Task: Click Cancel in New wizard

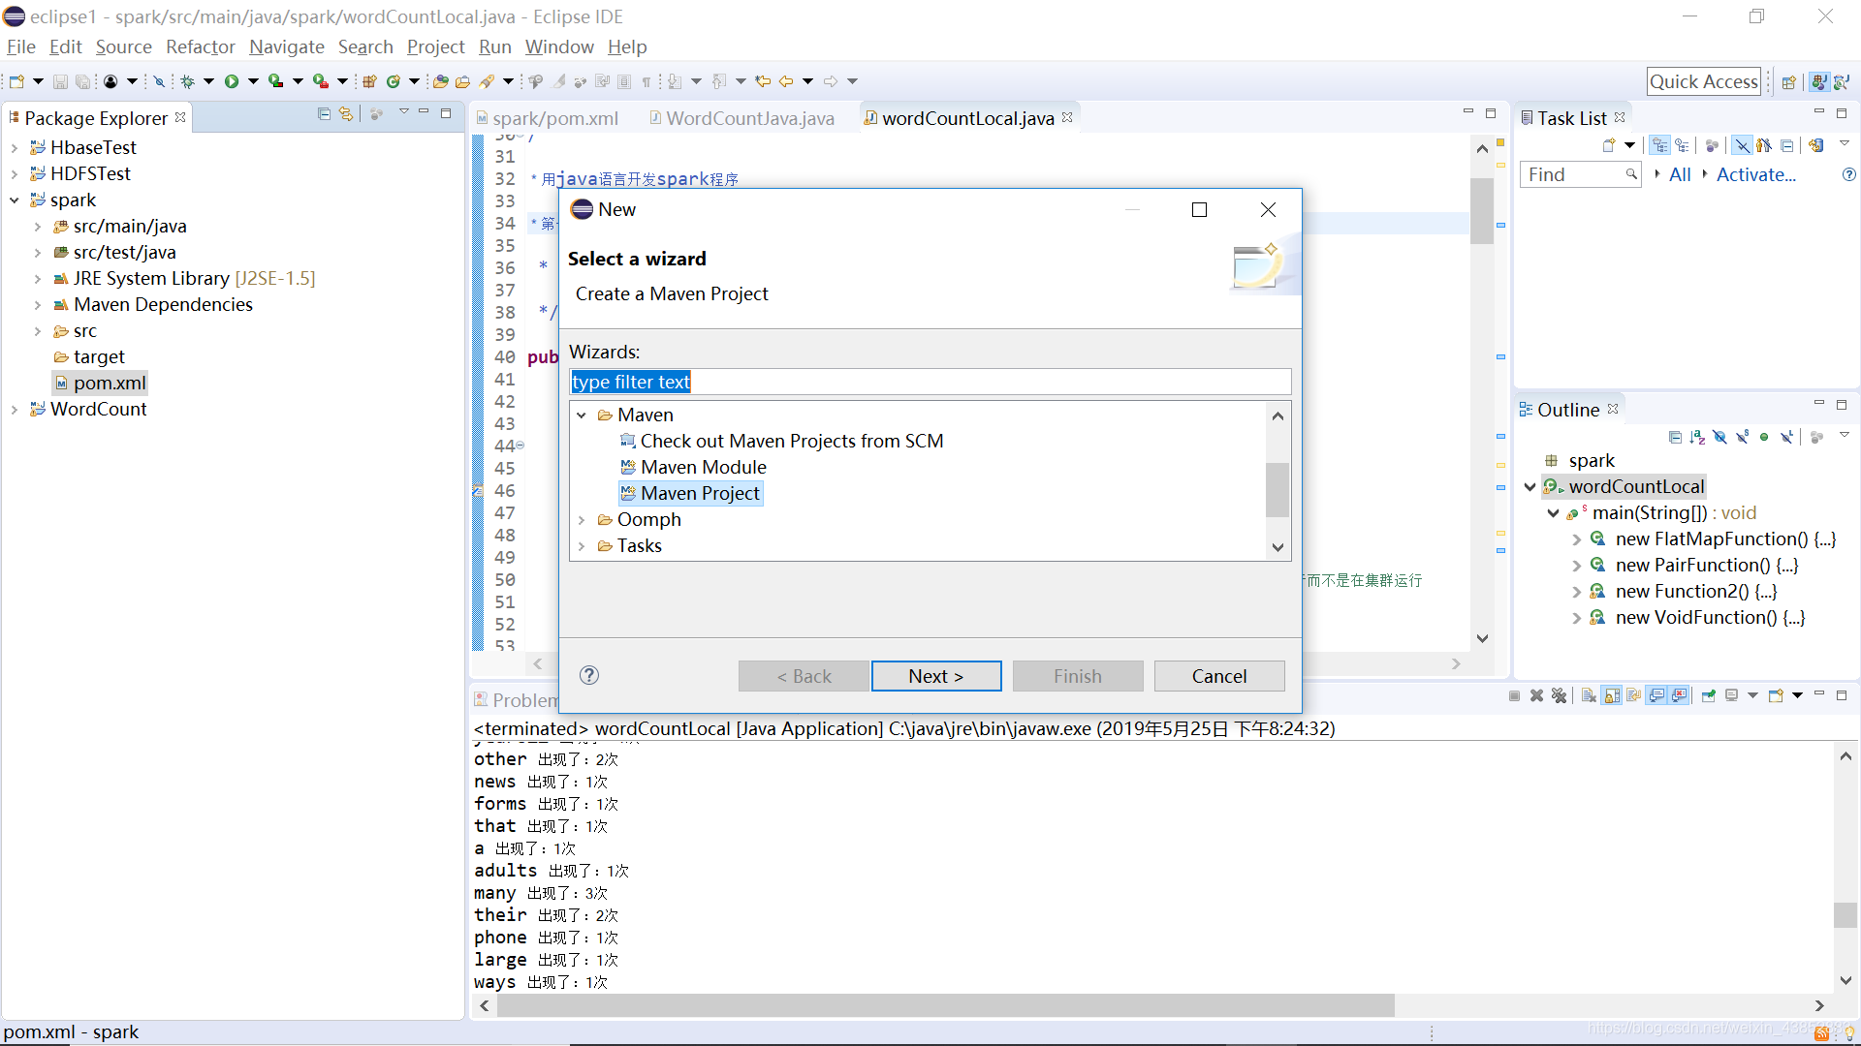Action: point(1219,676)
